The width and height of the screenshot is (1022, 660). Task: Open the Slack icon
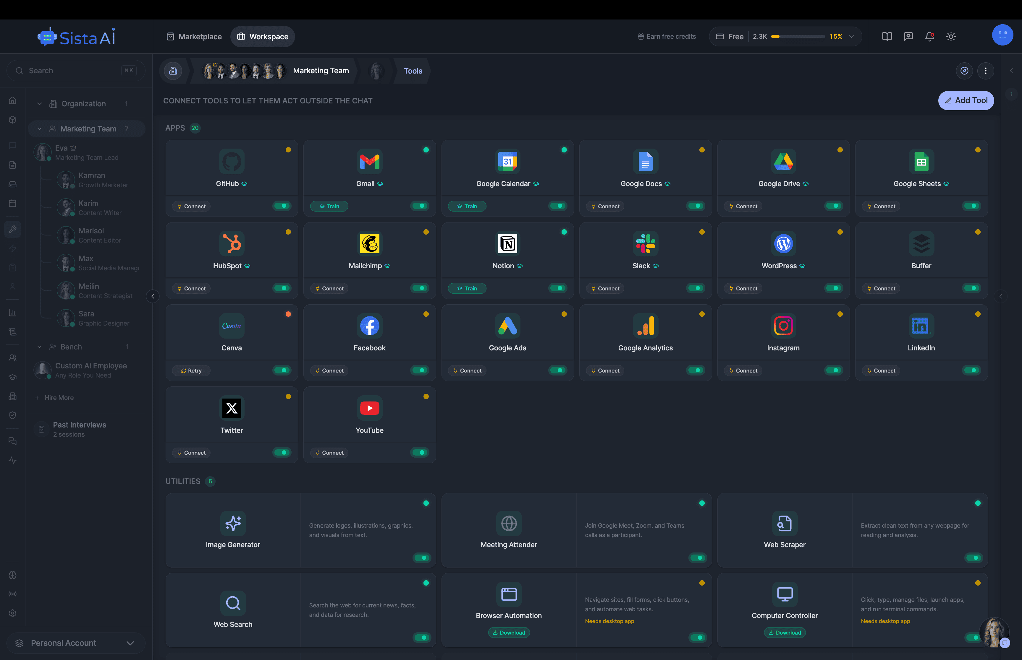coord(646,244)
